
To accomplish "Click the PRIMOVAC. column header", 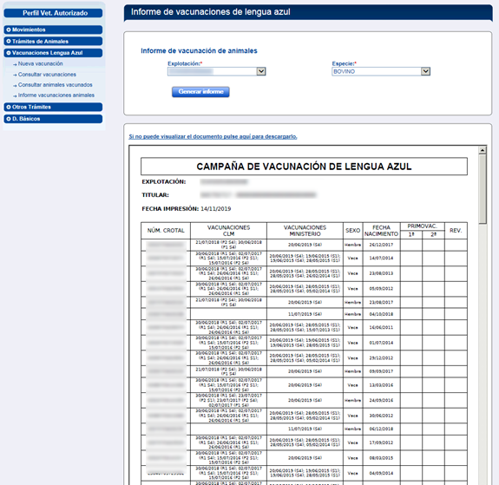I will point(423,226).
